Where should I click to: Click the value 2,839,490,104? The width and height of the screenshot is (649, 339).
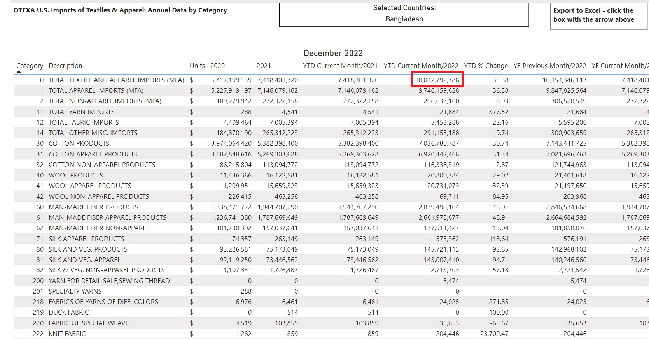(439, 207)
